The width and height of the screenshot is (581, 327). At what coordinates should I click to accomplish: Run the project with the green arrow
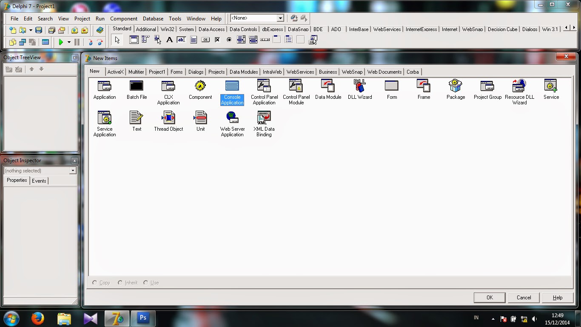[62, 42]
